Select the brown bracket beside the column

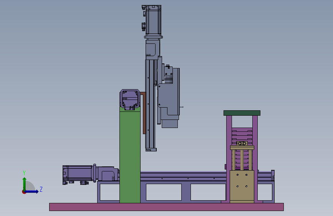coord(144,113)
